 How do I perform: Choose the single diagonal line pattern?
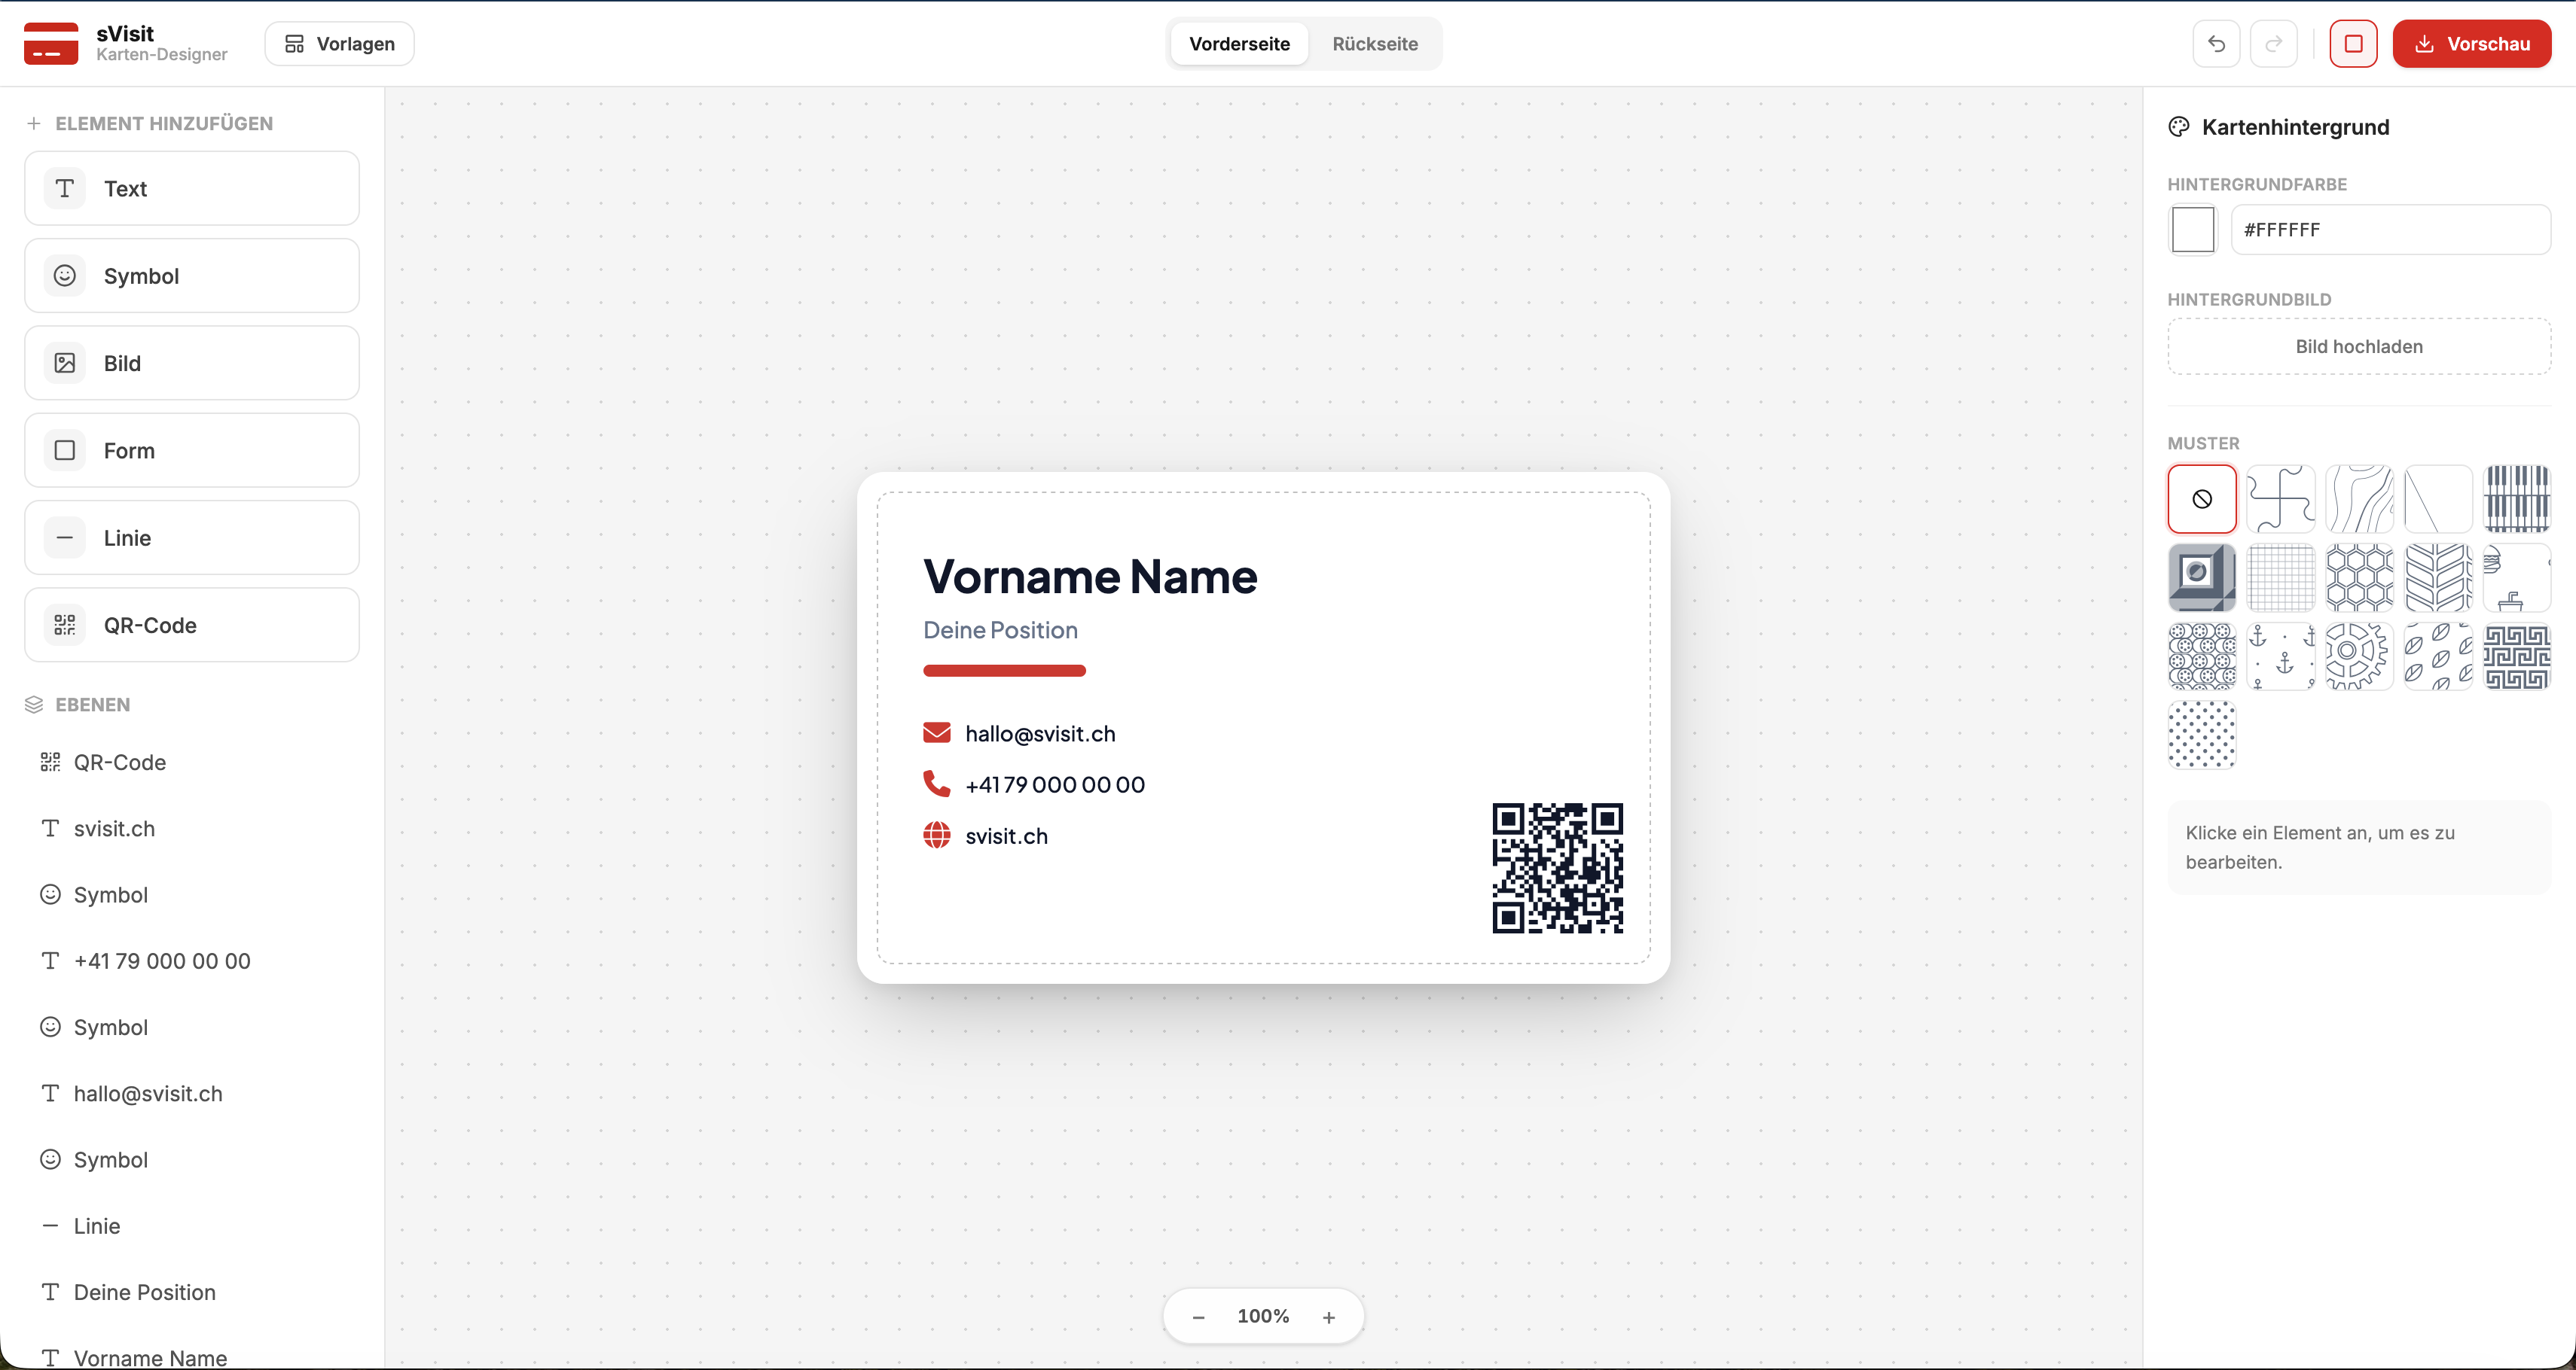tap(2438, 498)
